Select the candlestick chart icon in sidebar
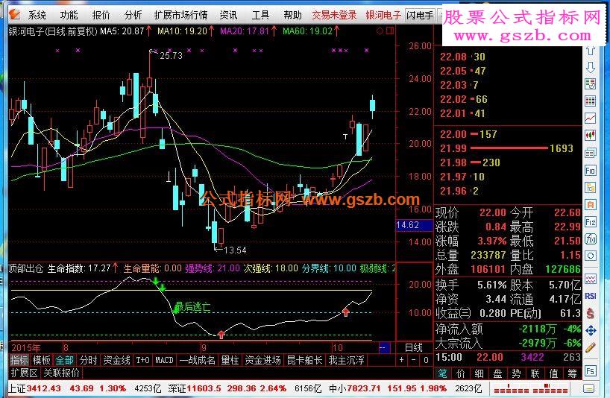This screenshot has height=398, width=610. (591, 135)
